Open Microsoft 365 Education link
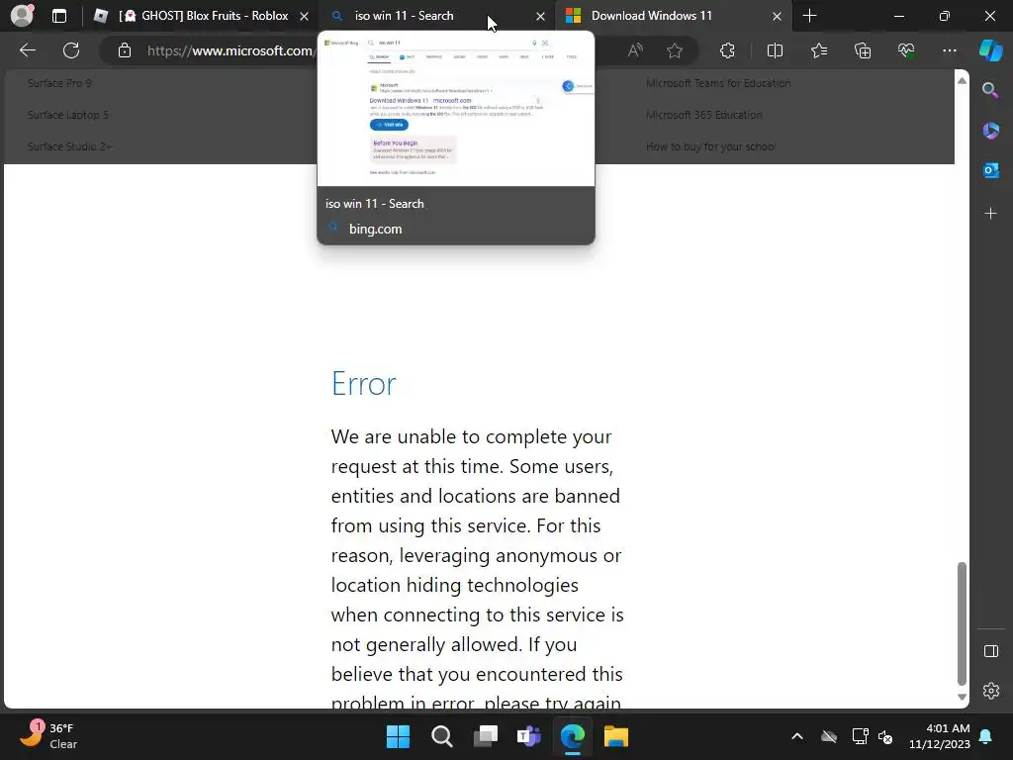The image size is (1013, 760). [703, 115]
